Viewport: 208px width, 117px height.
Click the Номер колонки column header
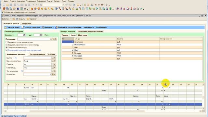pos(181,39)
